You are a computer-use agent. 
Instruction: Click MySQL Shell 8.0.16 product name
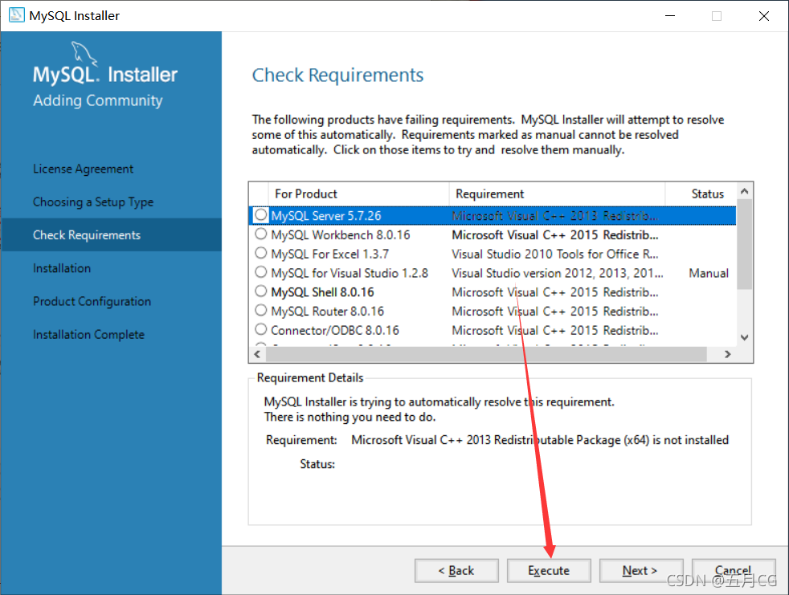322,292
